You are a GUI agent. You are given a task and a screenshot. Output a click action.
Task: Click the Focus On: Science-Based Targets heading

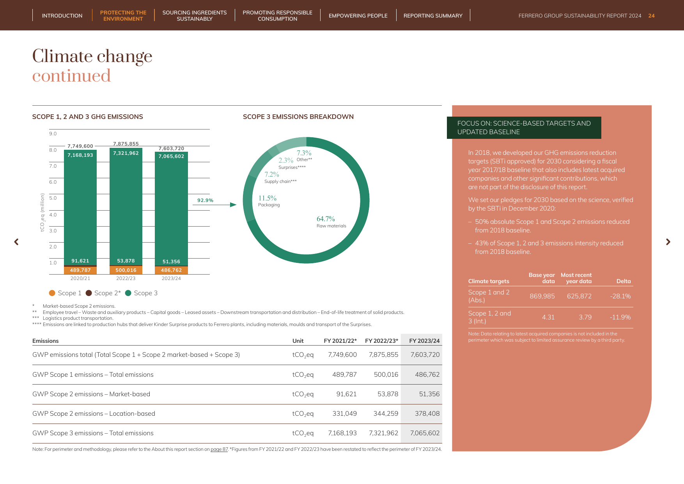click(x=524, y=128)
